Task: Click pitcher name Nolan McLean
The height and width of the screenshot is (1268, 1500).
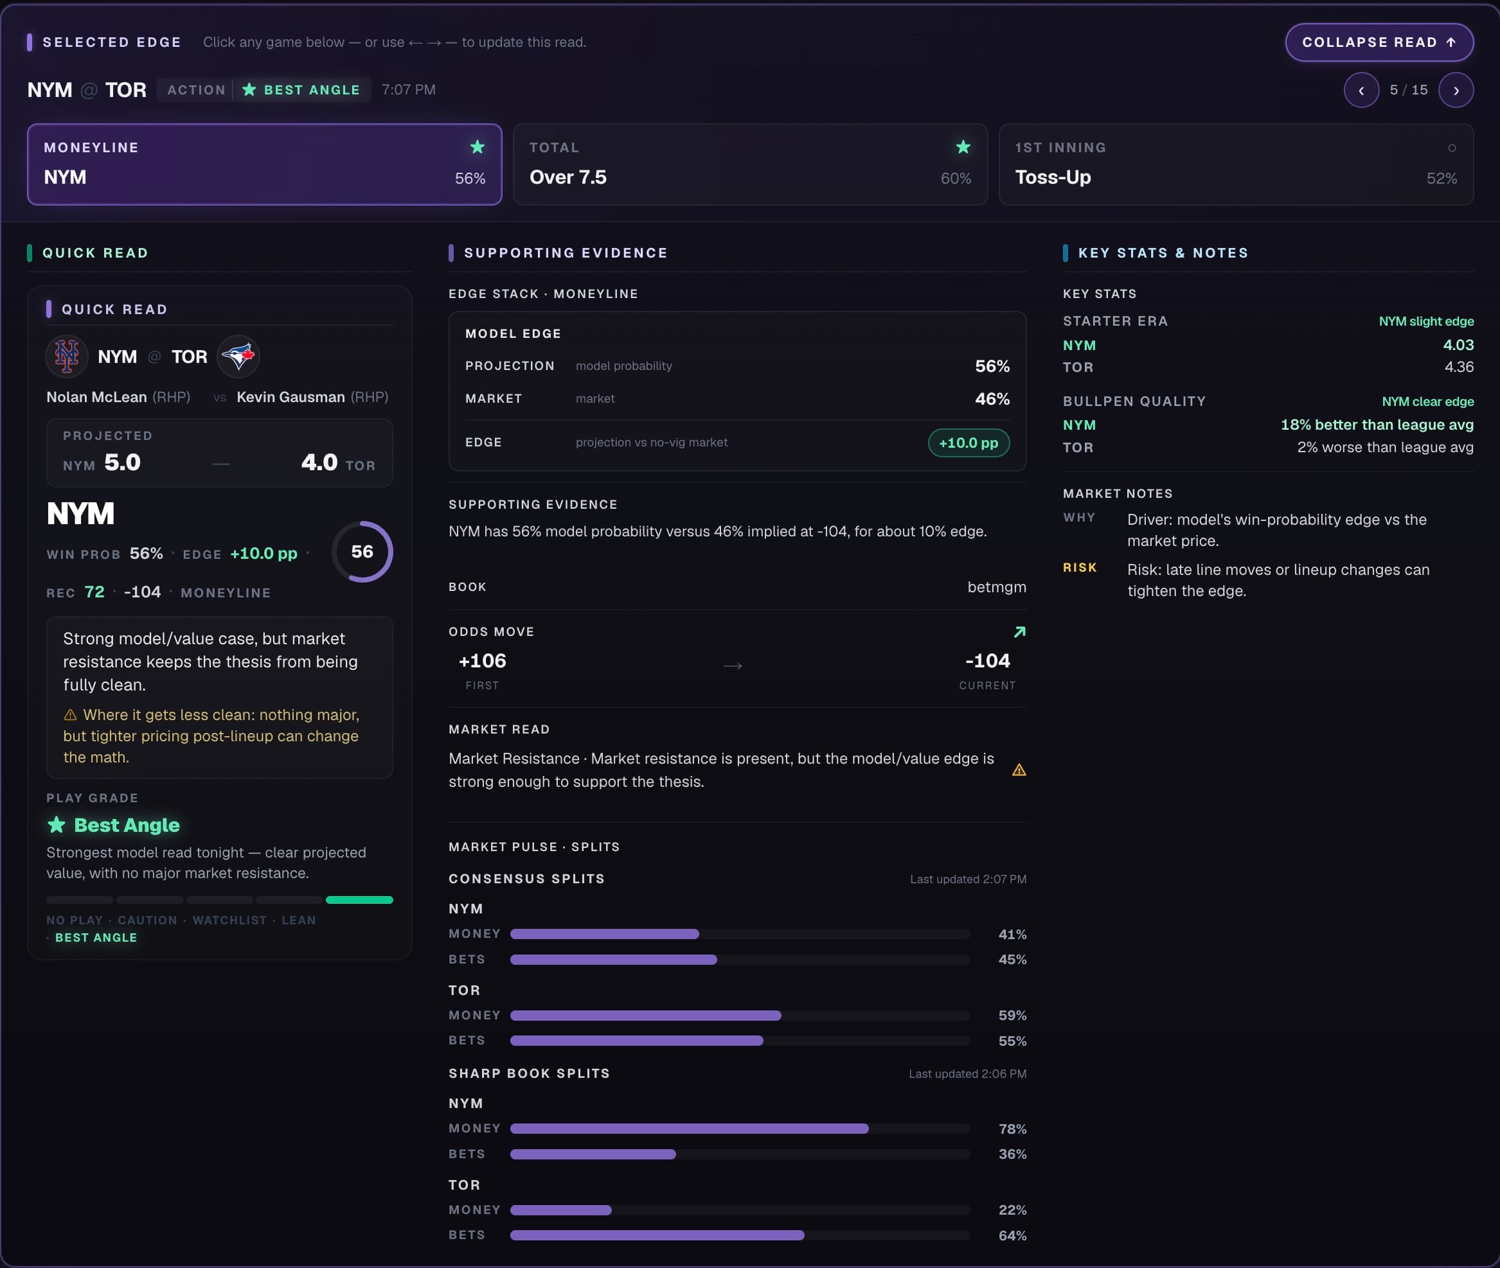Action: pos(96,397)
